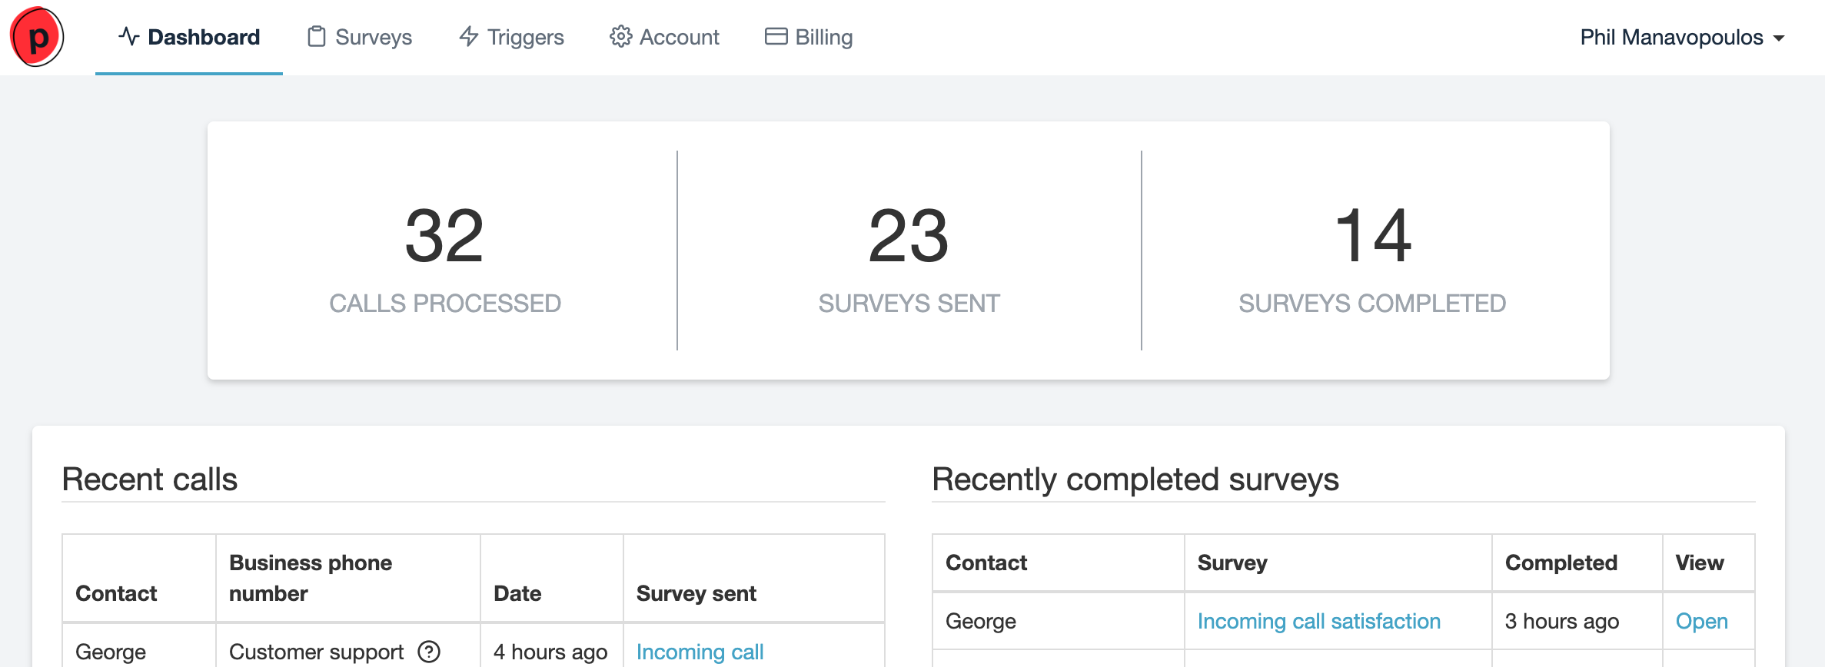Click George in the completed surveys table
Screen dimensions: 1825x667
coord(981,621)
